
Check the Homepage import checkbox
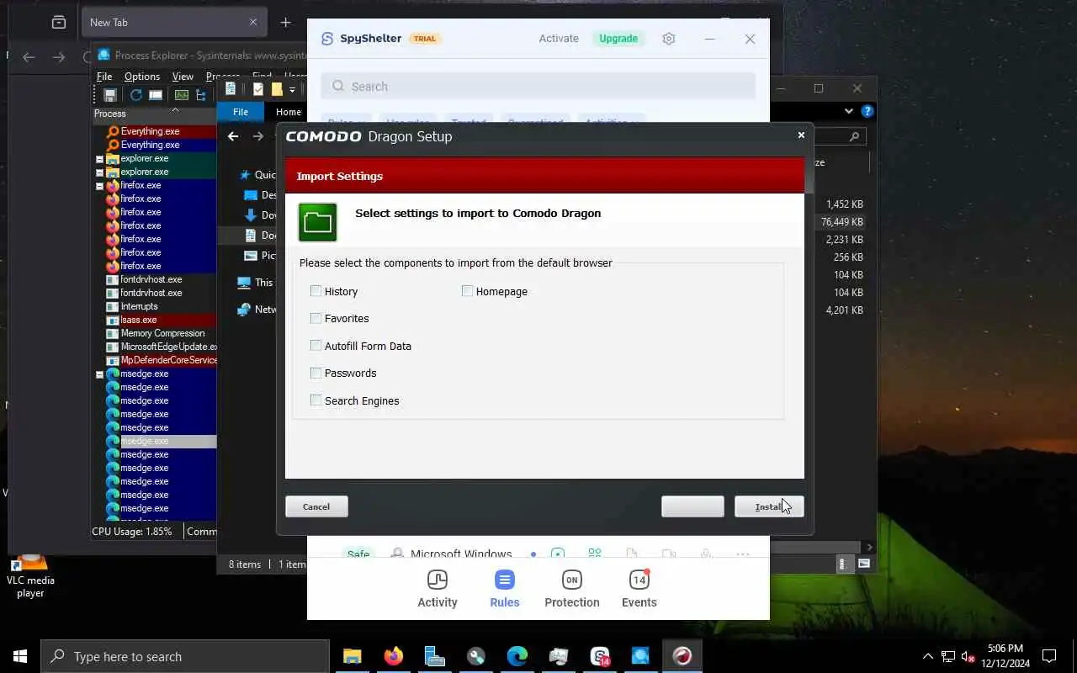[x=467, y=291]
